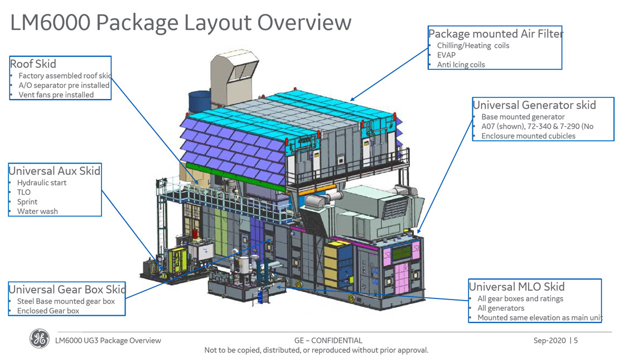Click the 'Package mounted Air Filter' heading
The height and width of the screenshot is (363, 619).
pos(496,34)
